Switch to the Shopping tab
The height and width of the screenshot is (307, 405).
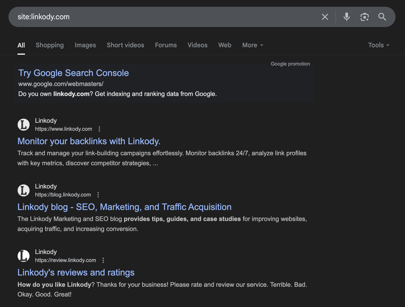click(50, 45)
